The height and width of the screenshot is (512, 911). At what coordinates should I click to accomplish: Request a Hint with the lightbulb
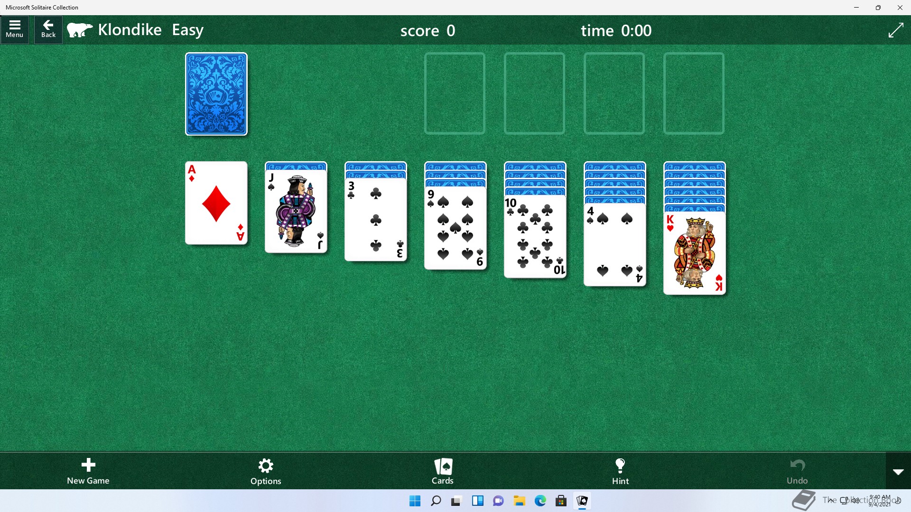pyautogui.click(x=620, y=471)
